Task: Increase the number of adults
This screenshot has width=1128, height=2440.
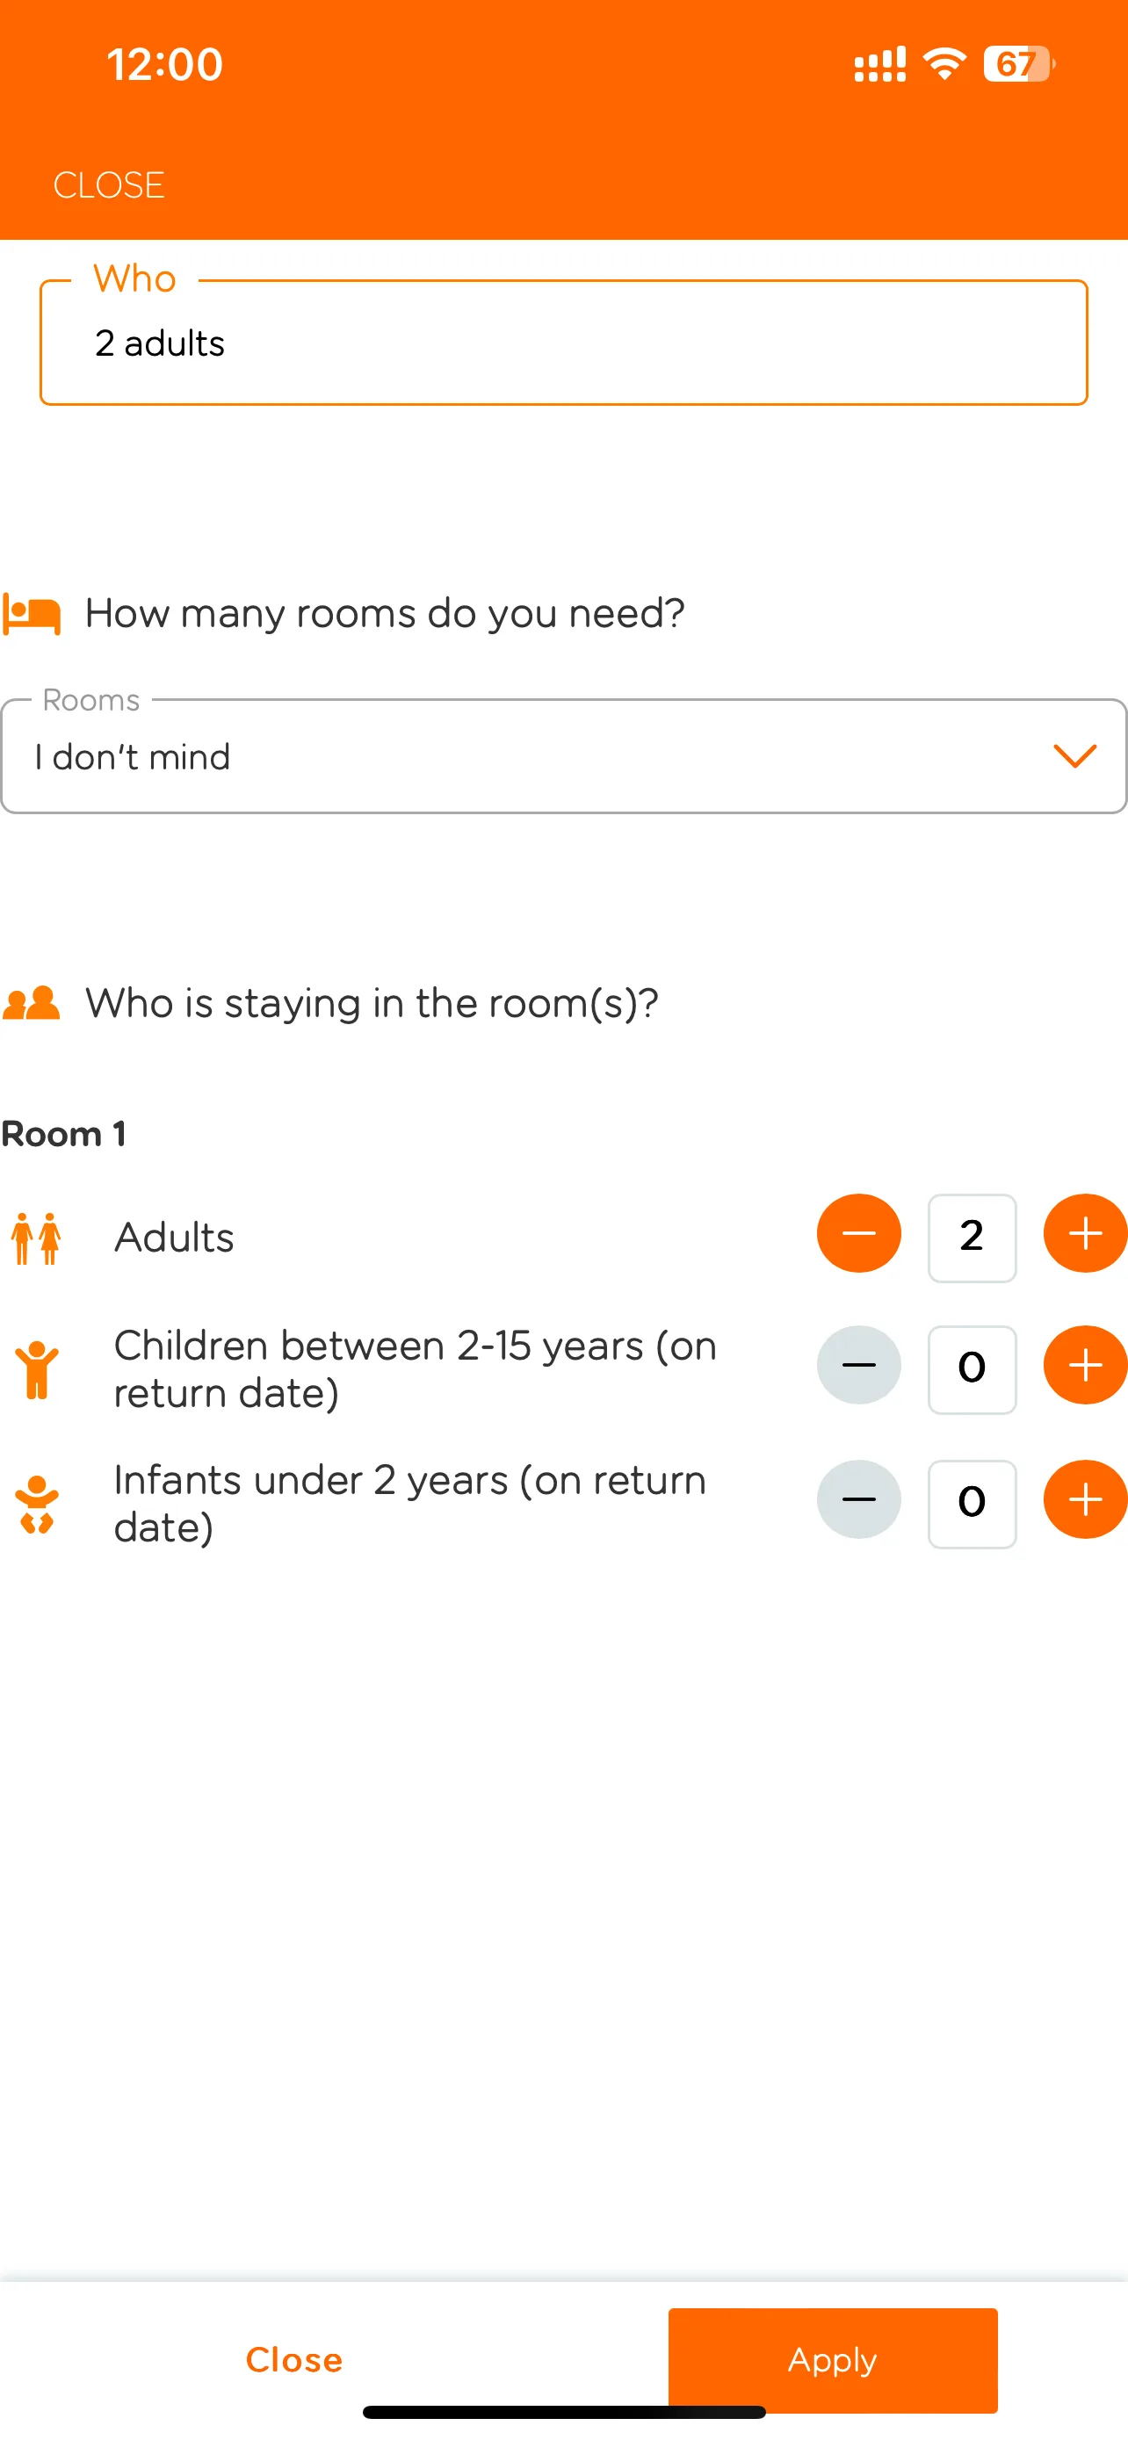Action: point(1084,1233)
